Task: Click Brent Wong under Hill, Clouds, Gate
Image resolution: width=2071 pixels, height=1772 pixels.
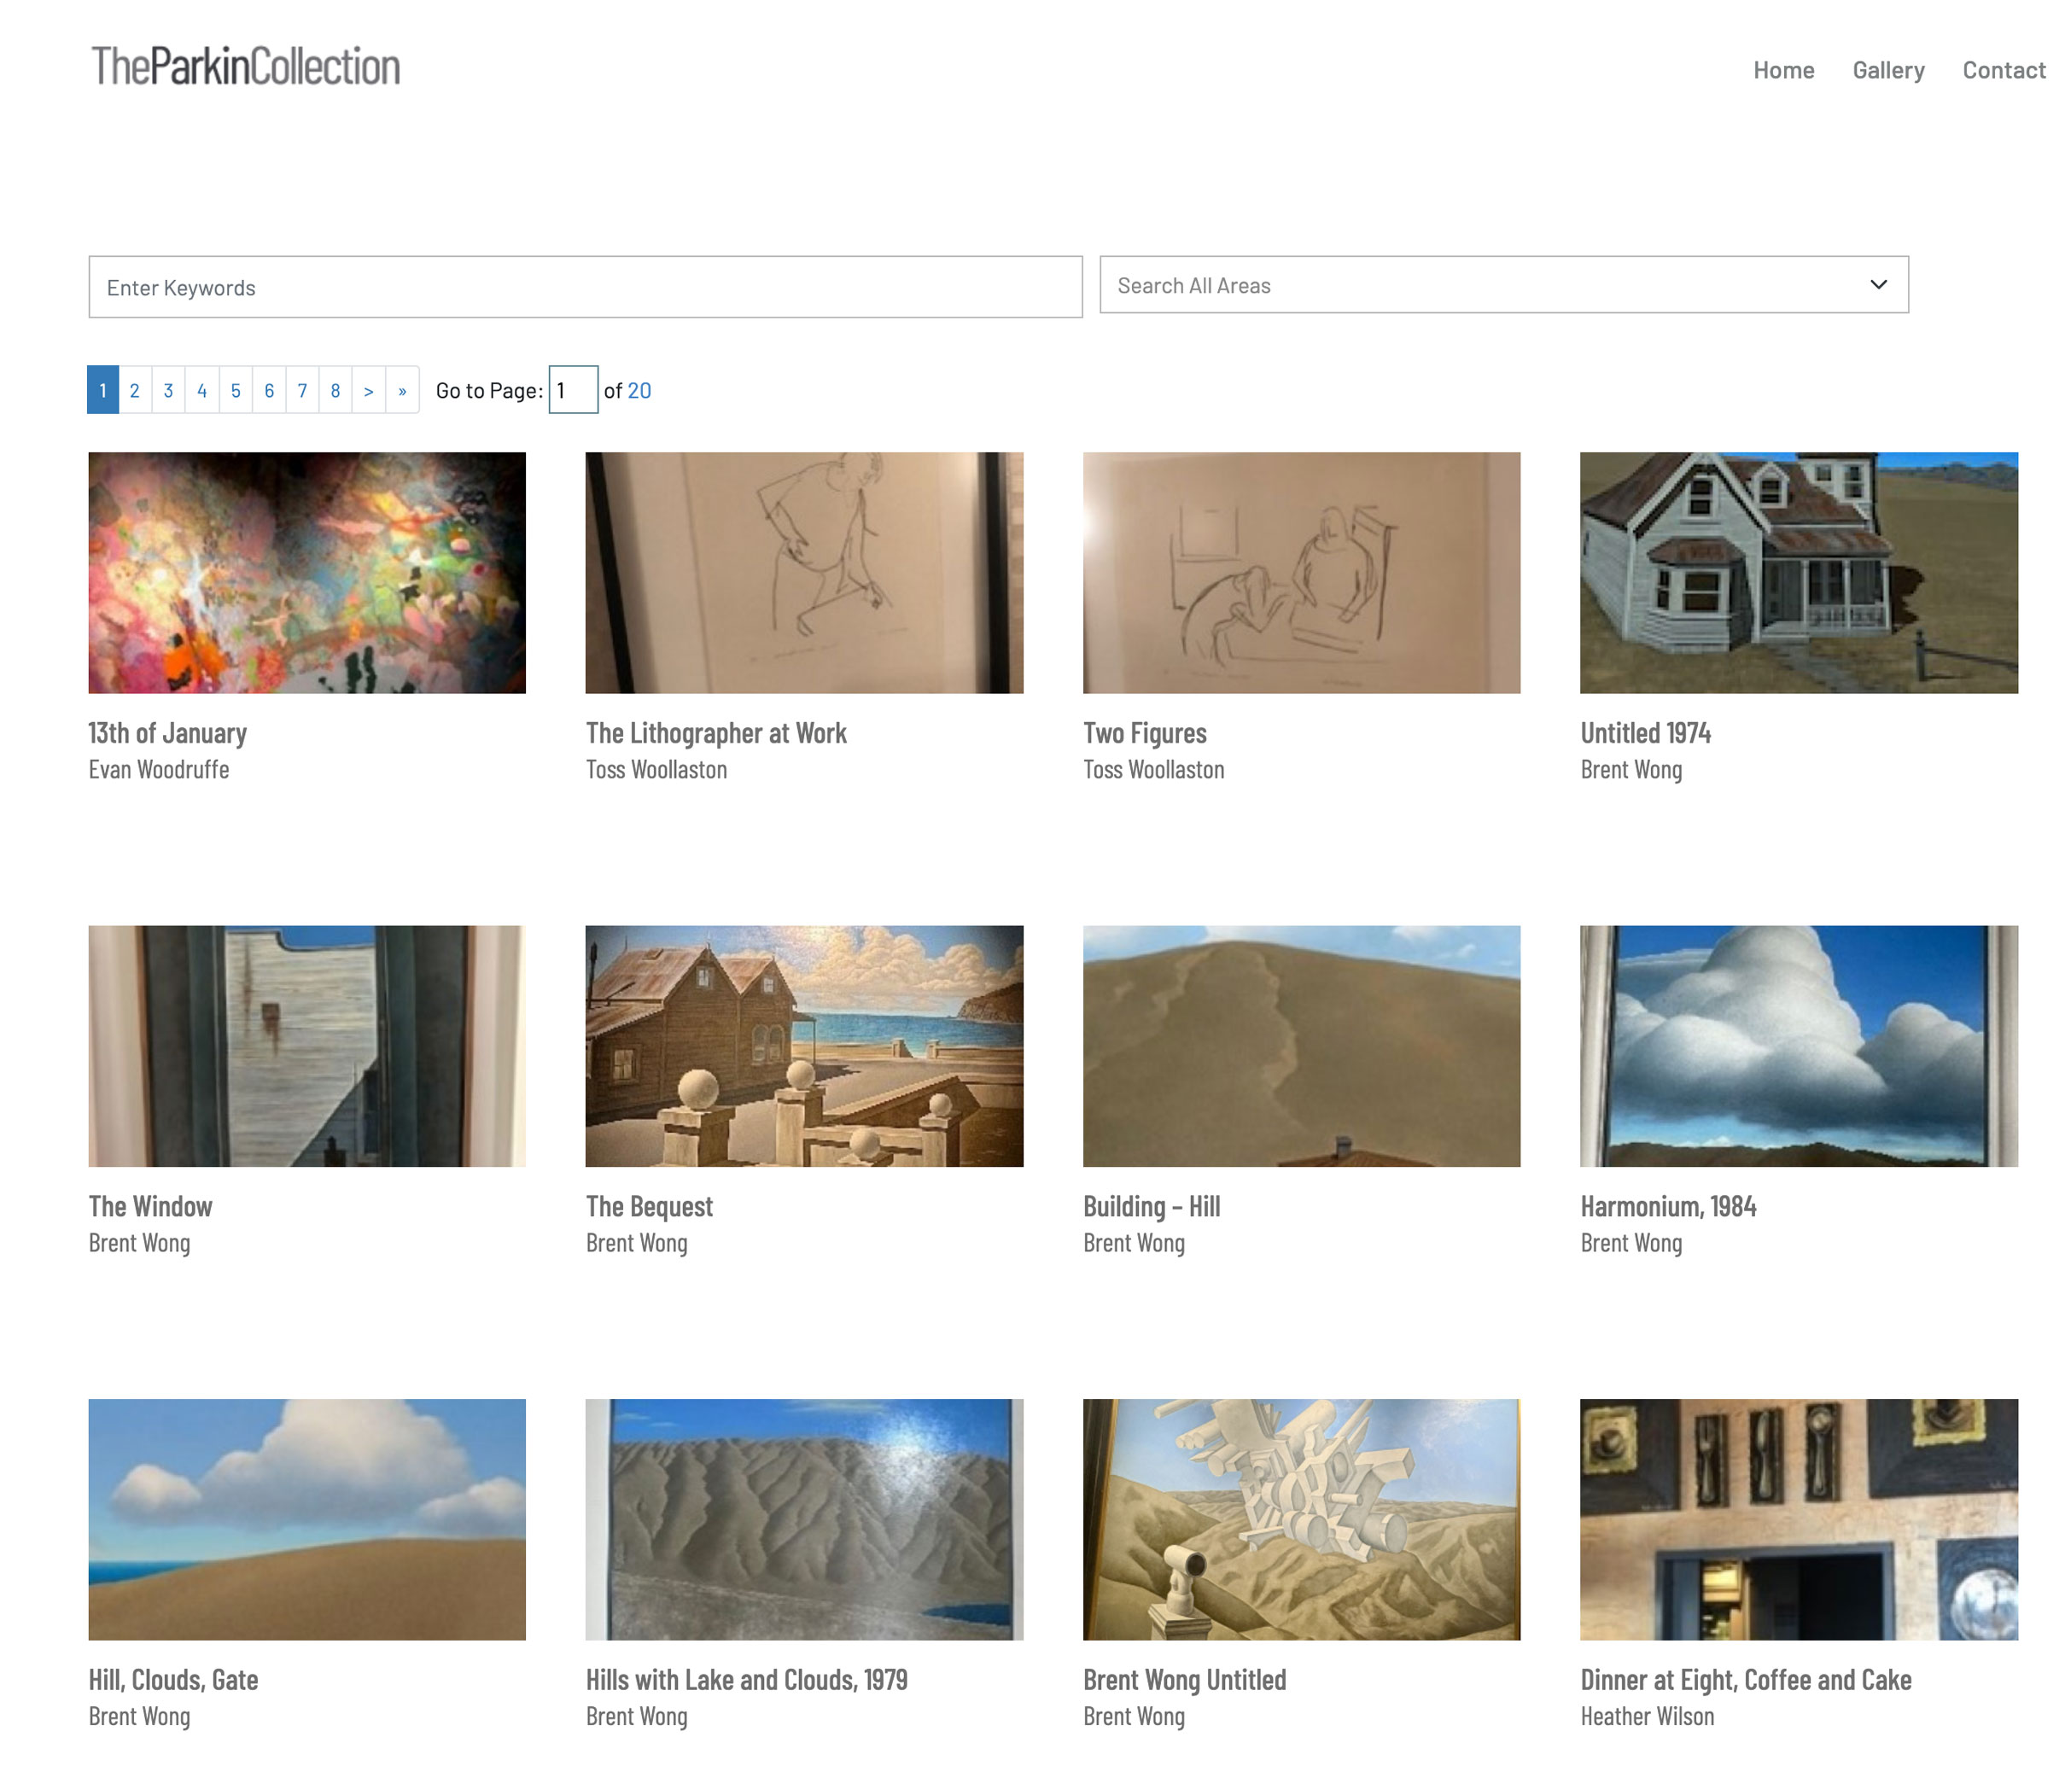Action: (x=139, y=1717)
